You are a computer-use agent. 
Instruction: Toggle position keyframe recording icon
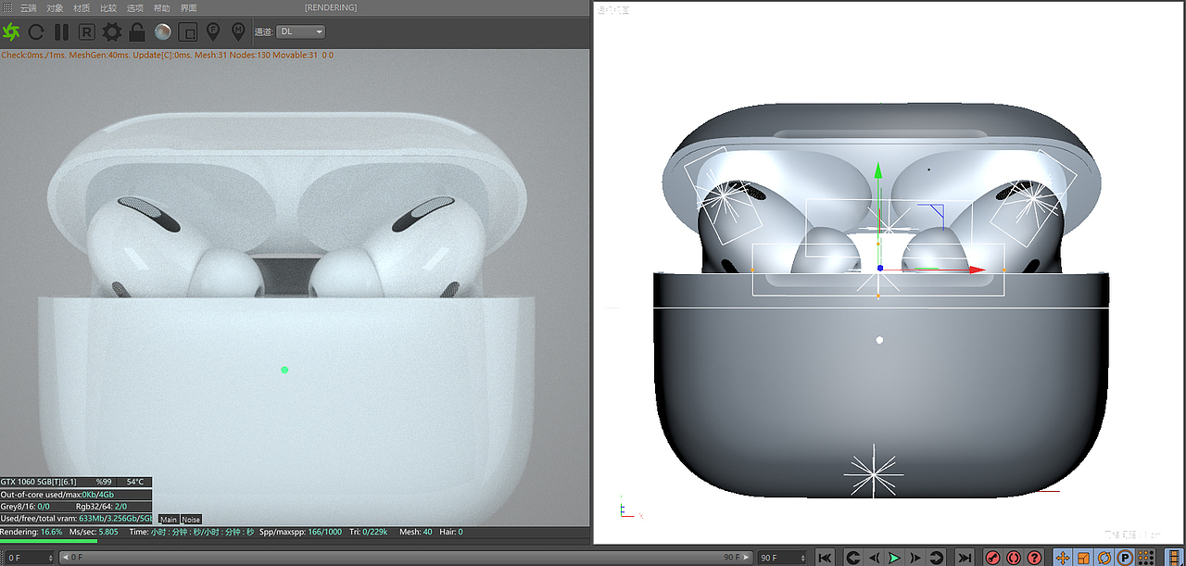tap(1063, 558)
